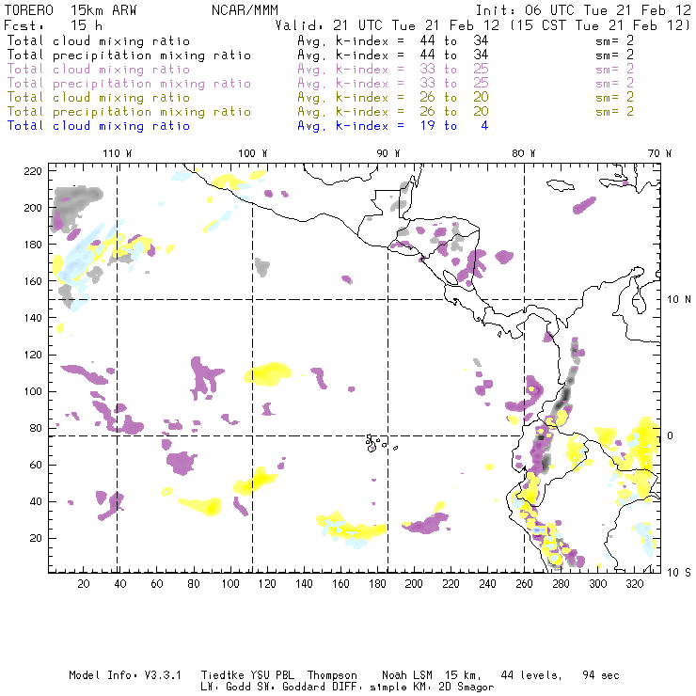Click the '0' equator latitude label
The image size is (696, 696).
670,435
